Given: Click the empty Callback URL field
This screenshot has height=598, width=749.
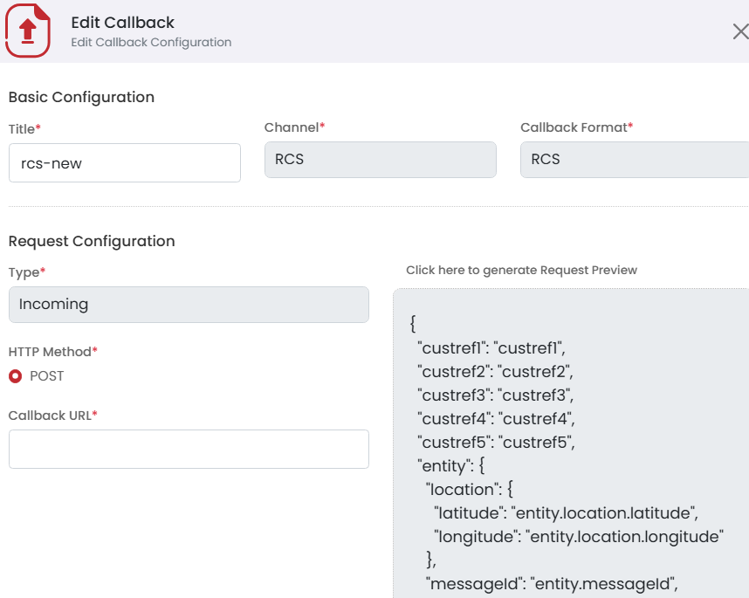Looking at the screenshot, I should [x=189, y=449].
